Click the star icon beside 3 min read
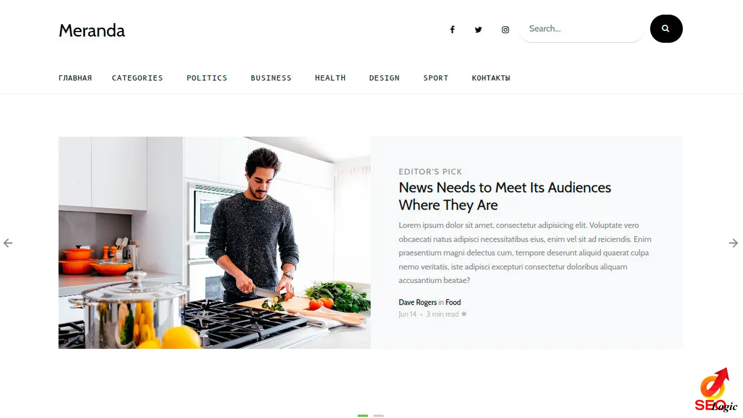This screenshot has width=743, height=418. tap(464, 314)
